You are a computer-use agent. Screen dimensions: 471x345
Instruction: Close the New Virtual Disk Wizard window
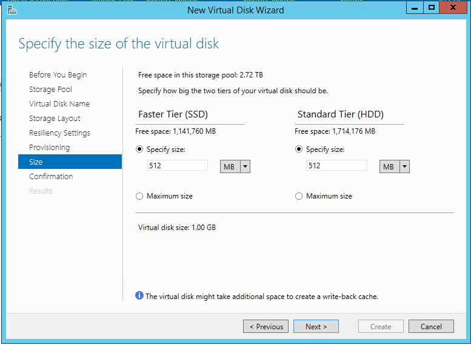coord(453,7)
